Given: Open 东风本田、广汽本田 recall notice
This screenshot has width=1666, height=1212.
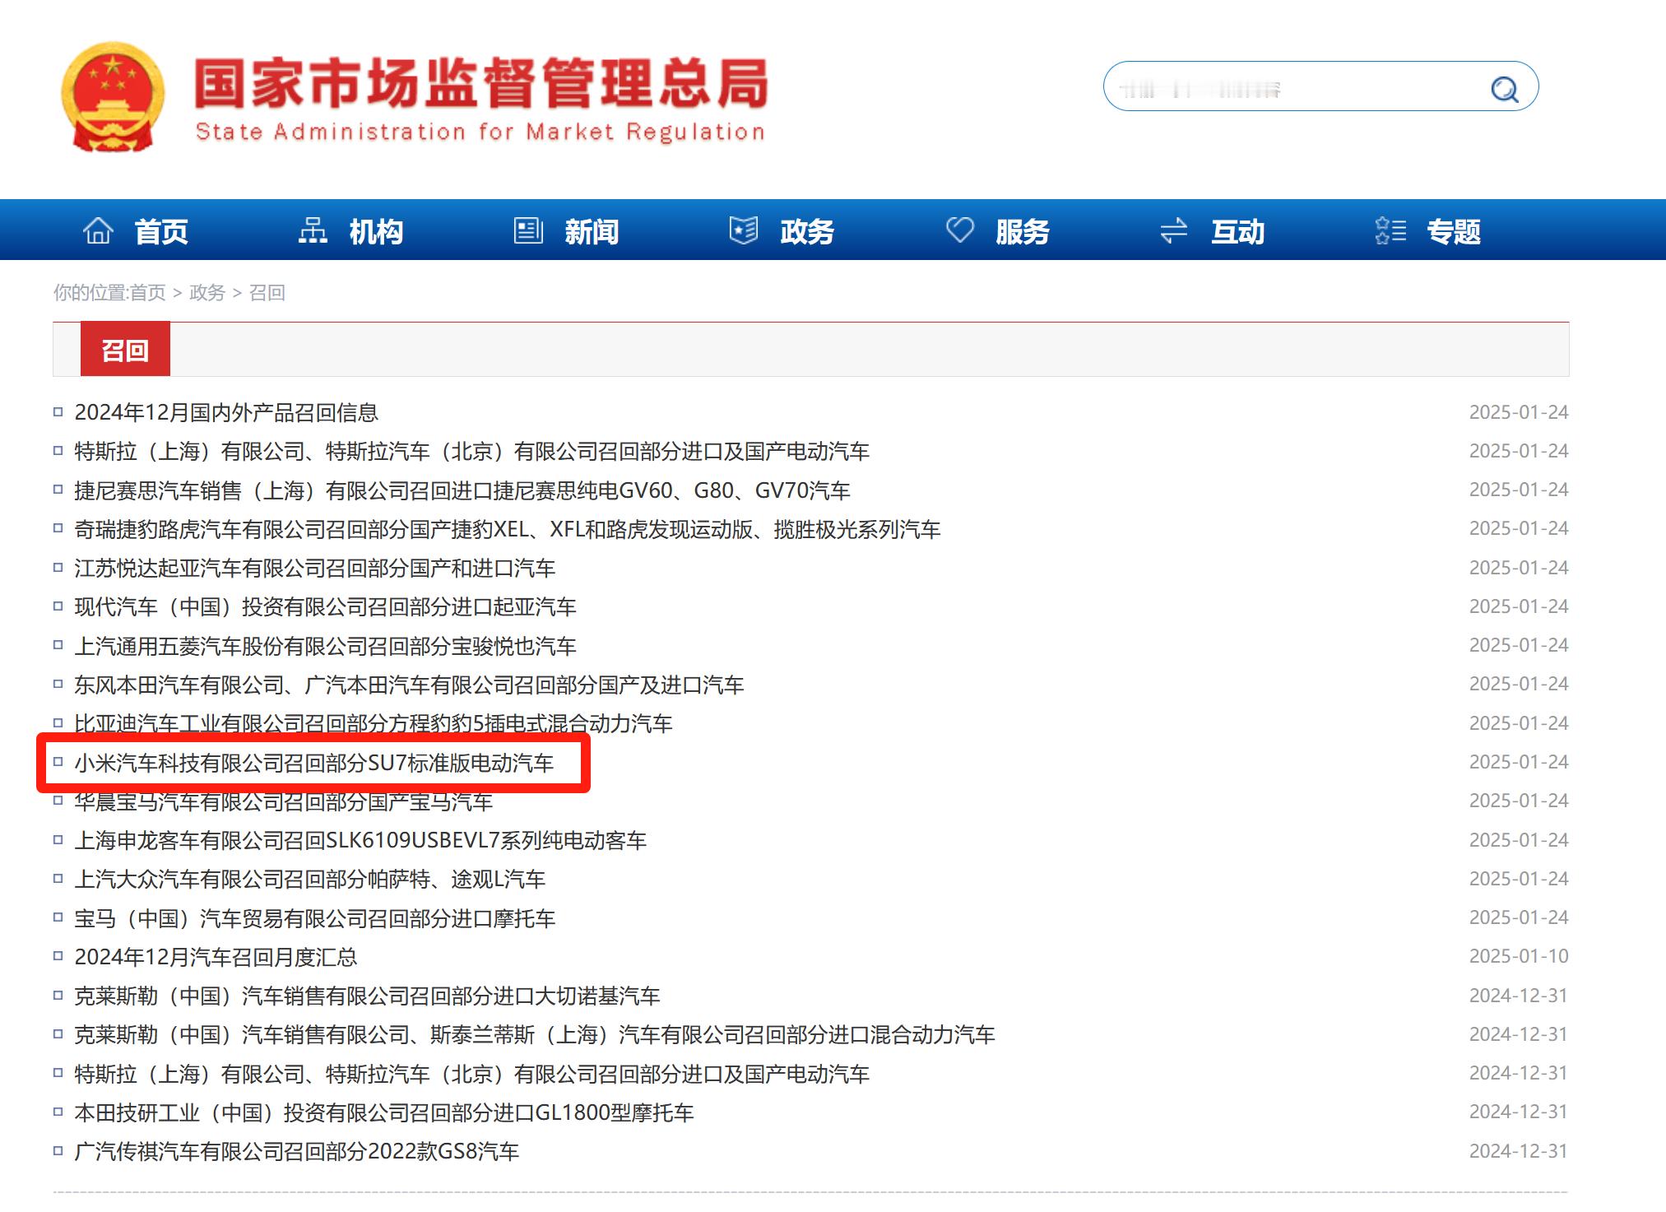Looking at the screenshot, I should pyautogui.click(x=409, y=685).
